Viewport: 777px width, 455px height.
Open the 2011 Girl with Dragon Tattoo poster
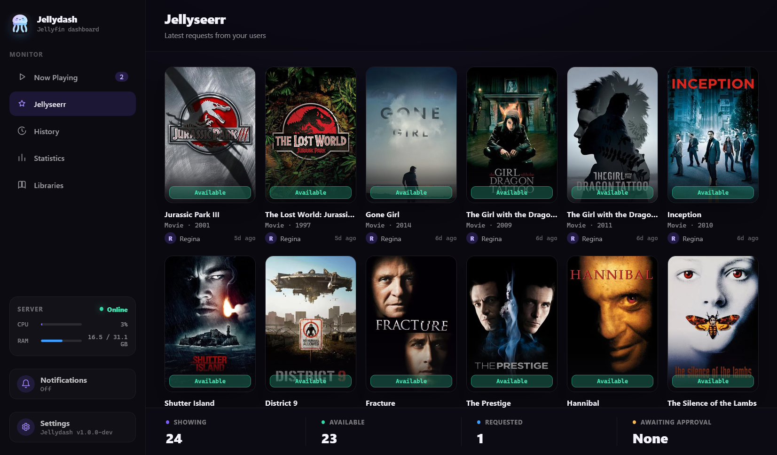click(612, 135)
